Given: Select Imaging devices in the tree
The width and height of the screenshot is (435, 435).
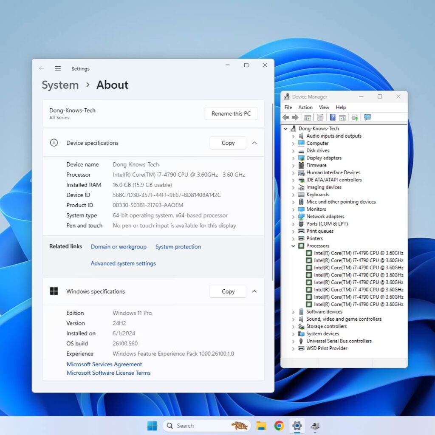Looking at the screenshot, I should [x=324, y=187].
